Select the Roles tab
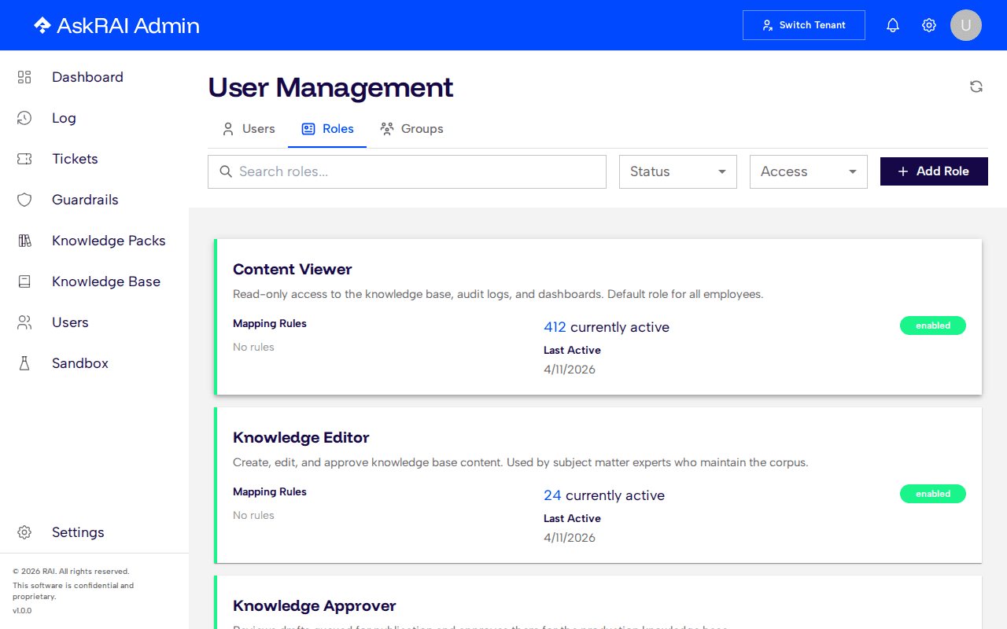The image size is (1007, 629). (x=327, y=129)
